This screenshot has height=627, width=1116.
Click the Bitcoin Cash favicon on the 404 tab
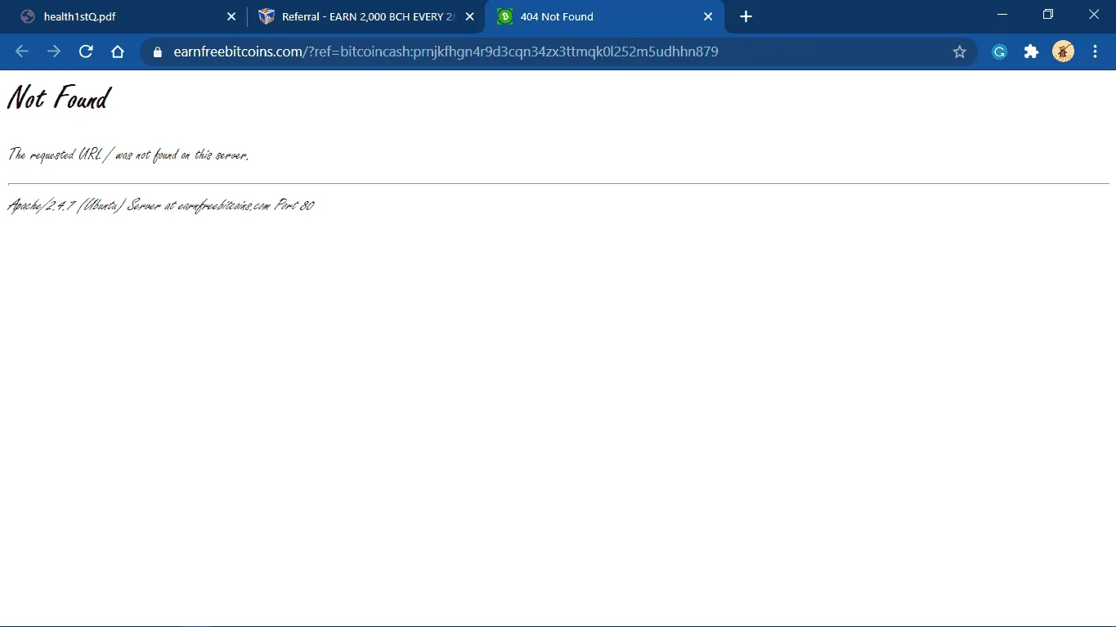pos(504,16)
